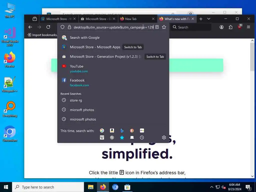Click the page vertical scrollbar thumb
This screenshot has width=256, height=192.
pyautogui.click(x=252, y=57)
